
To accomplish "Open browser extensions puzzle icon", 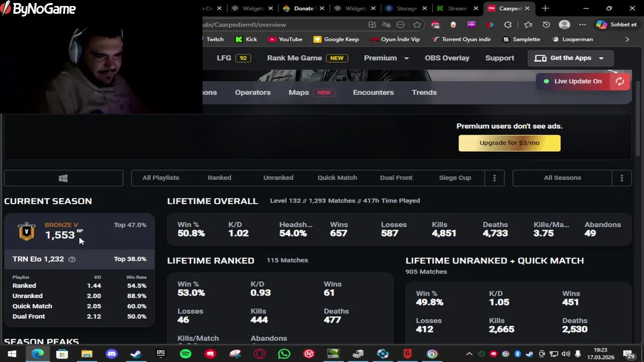I will click(508, 25).
